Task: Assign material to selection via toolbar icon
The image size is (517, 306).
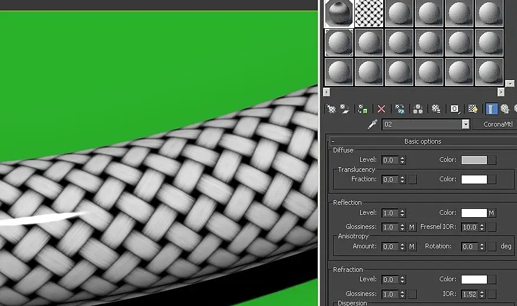Action: (363, 109)
